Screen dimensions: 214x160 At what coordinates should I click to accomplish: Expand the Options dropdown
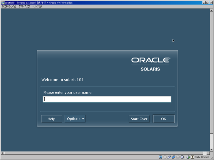point(75,119)
